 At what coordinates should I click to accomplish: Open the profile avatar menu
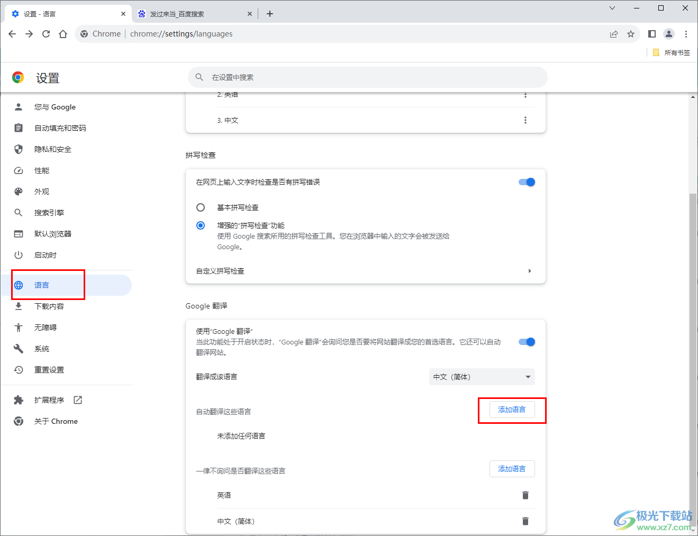click(x=669, y=34)
